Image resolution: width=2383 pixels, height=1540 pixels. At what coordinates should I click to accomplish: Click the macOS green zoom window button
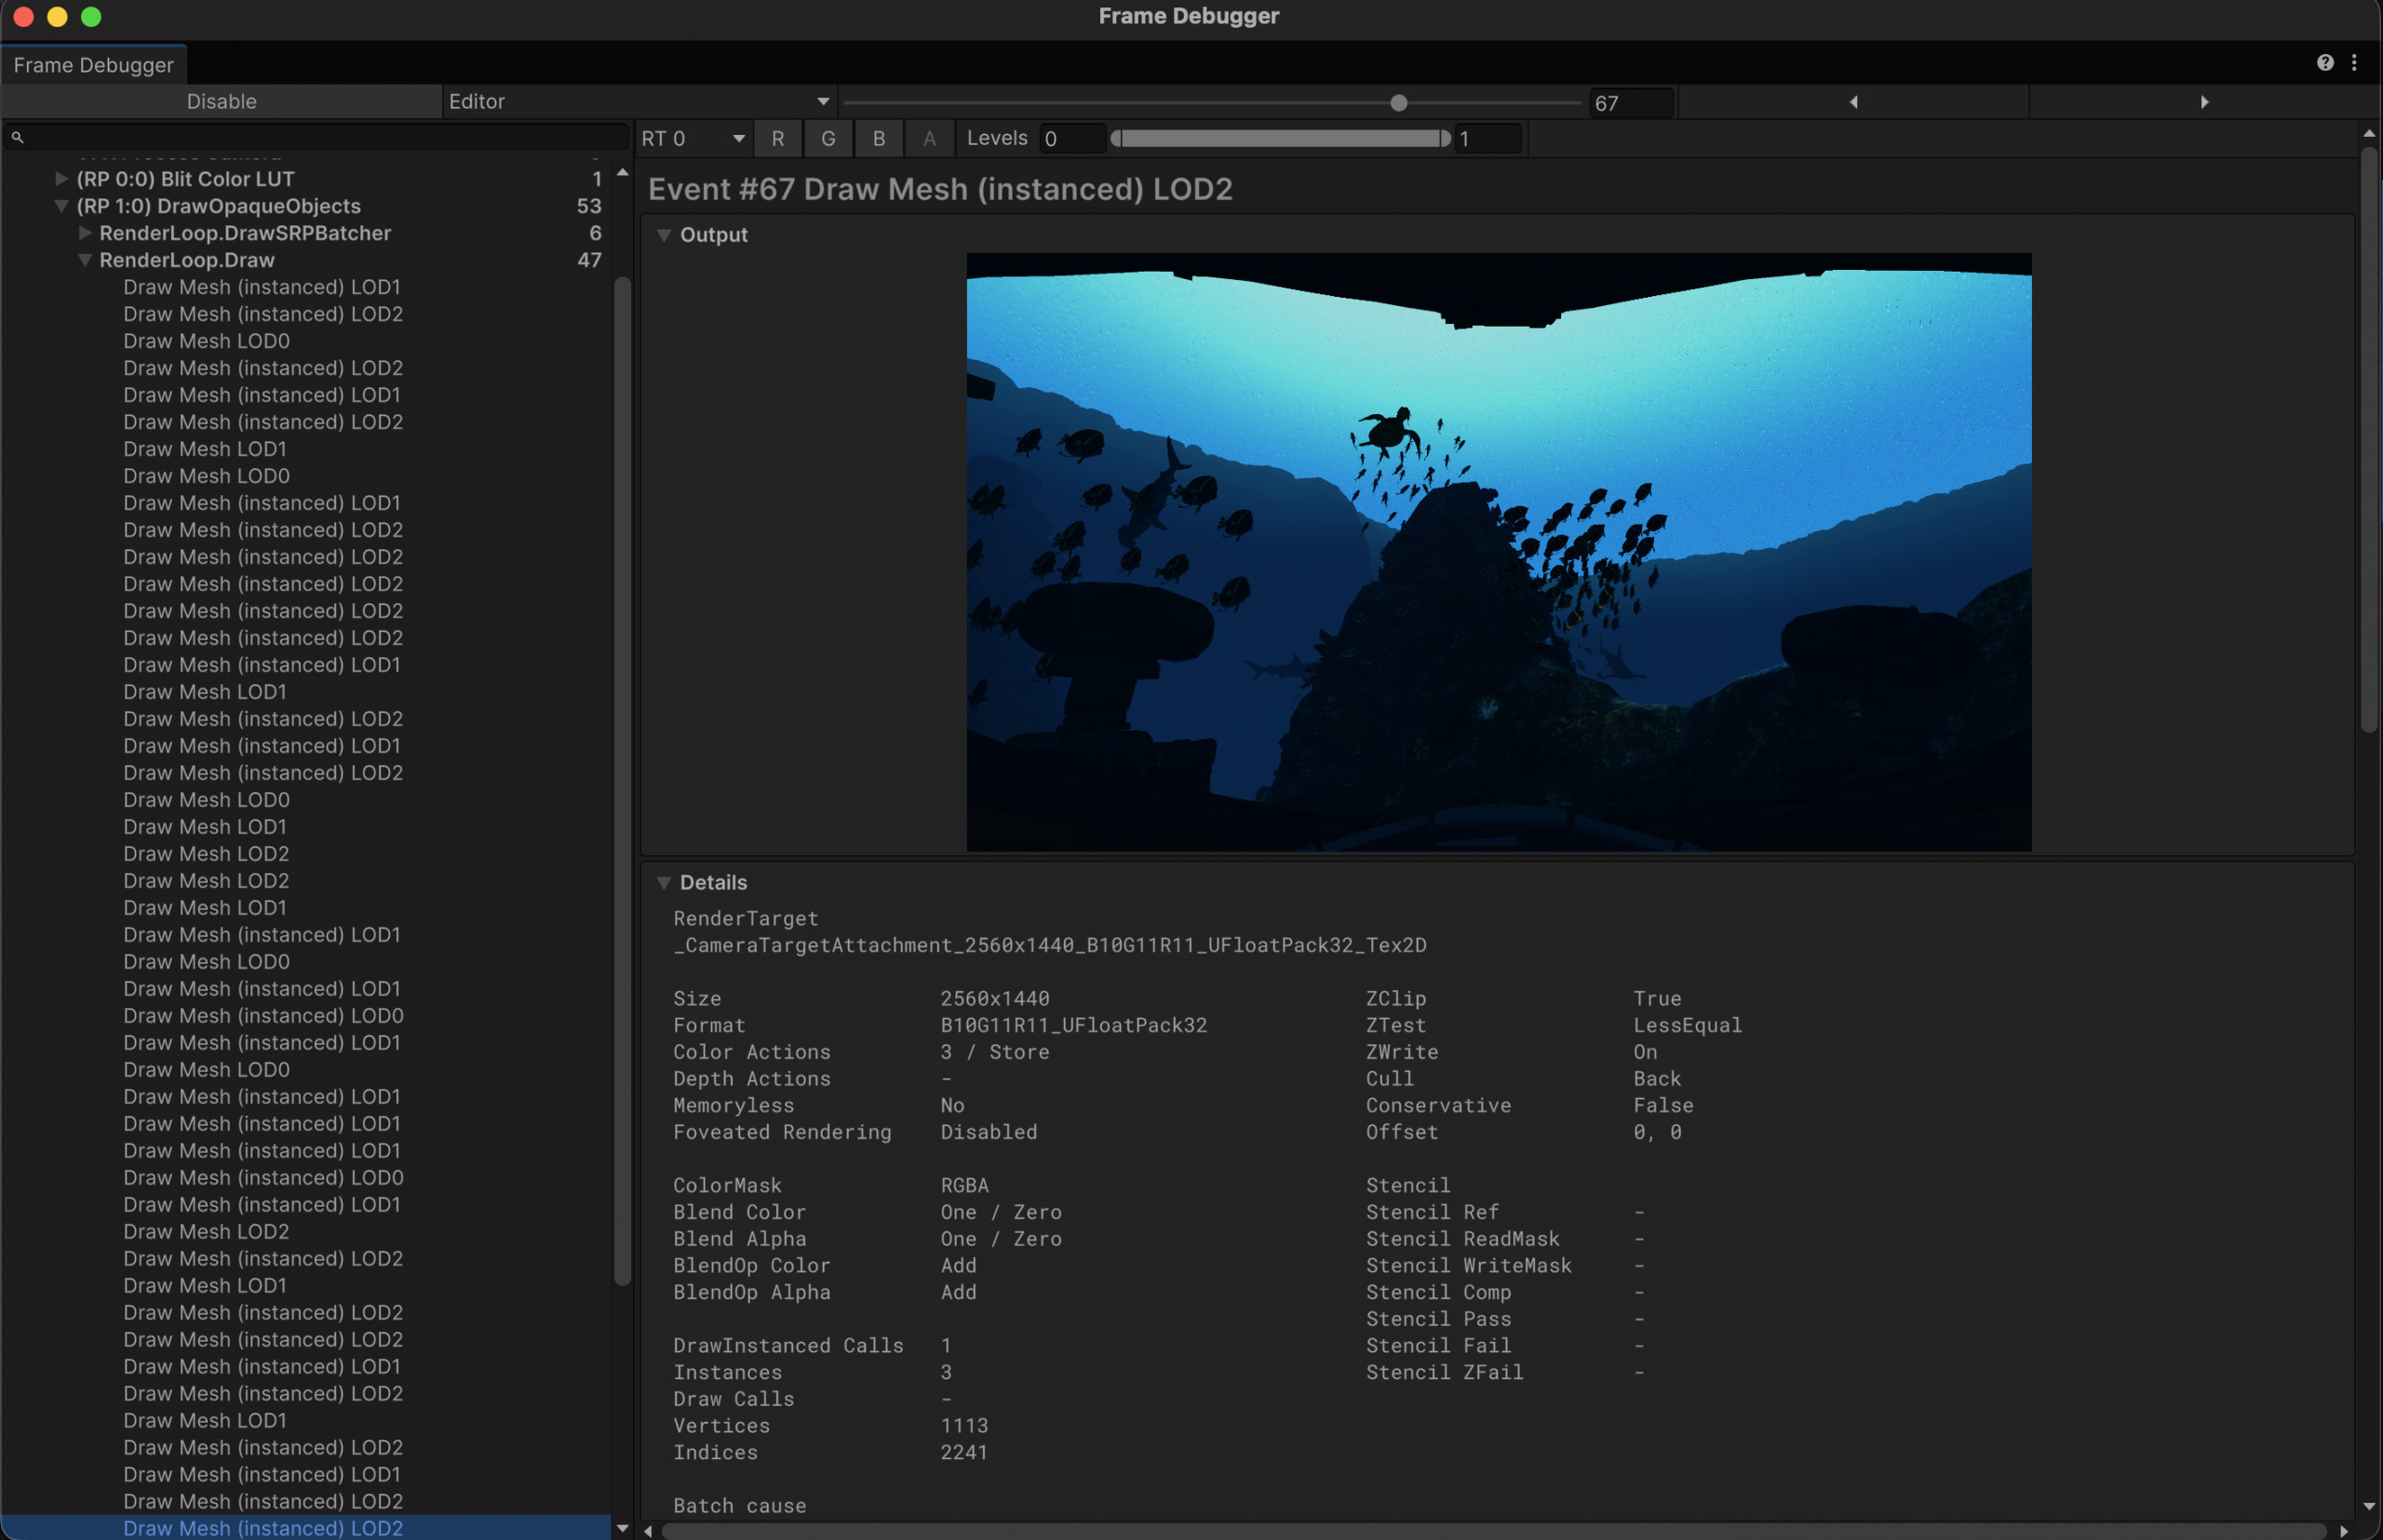tap(91, 16)
